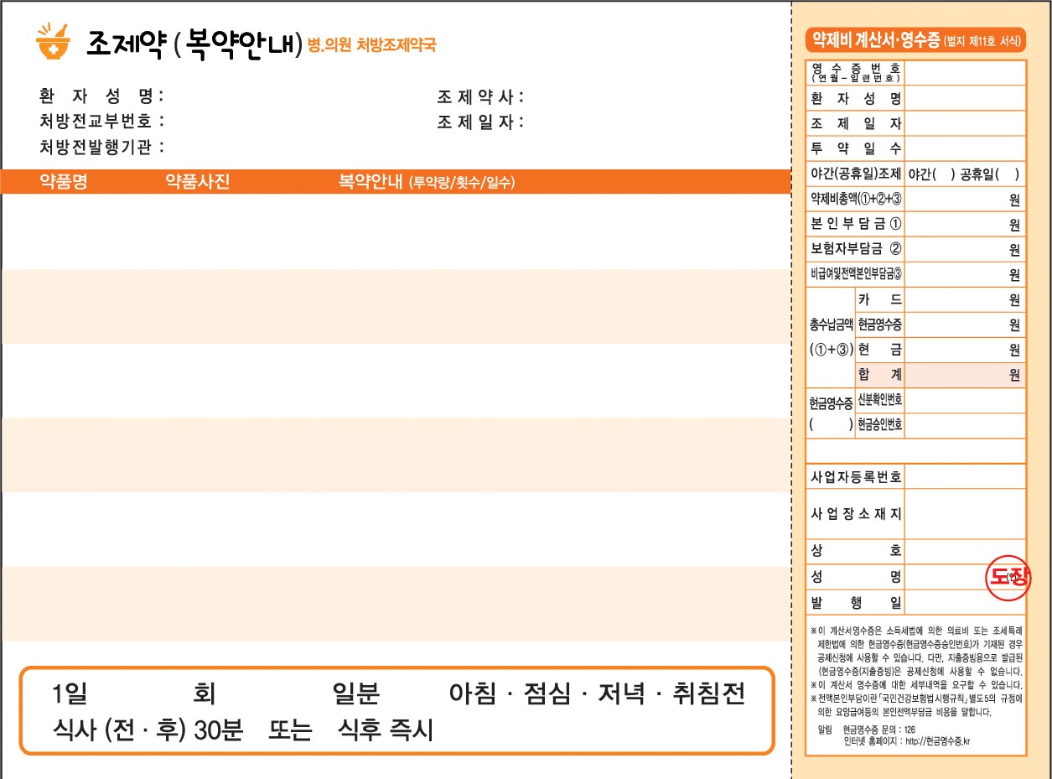
Task: Click the red 도장 stamp circle
Action: click(x=1007, y=577)
